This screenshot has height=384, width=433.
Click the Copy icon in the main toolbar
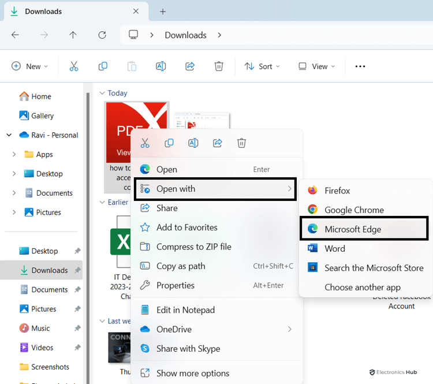coord(103,66)
